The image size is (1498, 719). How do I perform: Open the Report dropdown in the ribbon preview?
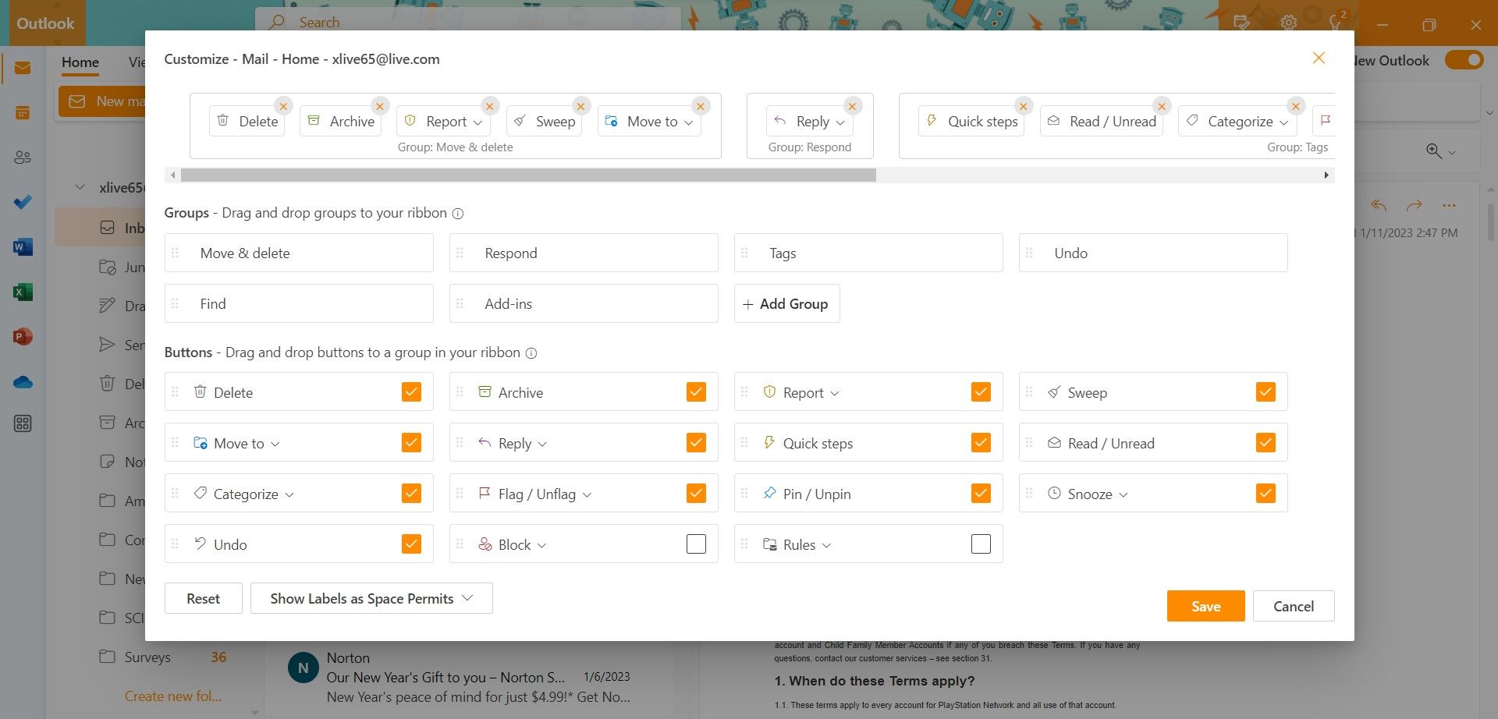(477, 122)
